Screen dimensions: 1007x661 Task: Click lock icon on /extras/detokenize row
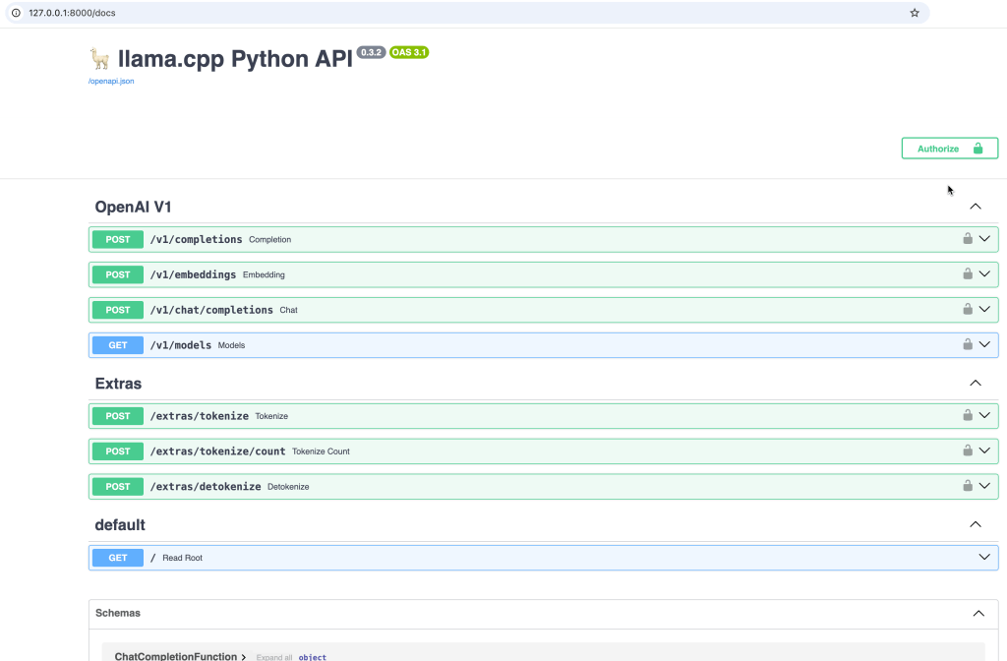(x=968, y=486)
